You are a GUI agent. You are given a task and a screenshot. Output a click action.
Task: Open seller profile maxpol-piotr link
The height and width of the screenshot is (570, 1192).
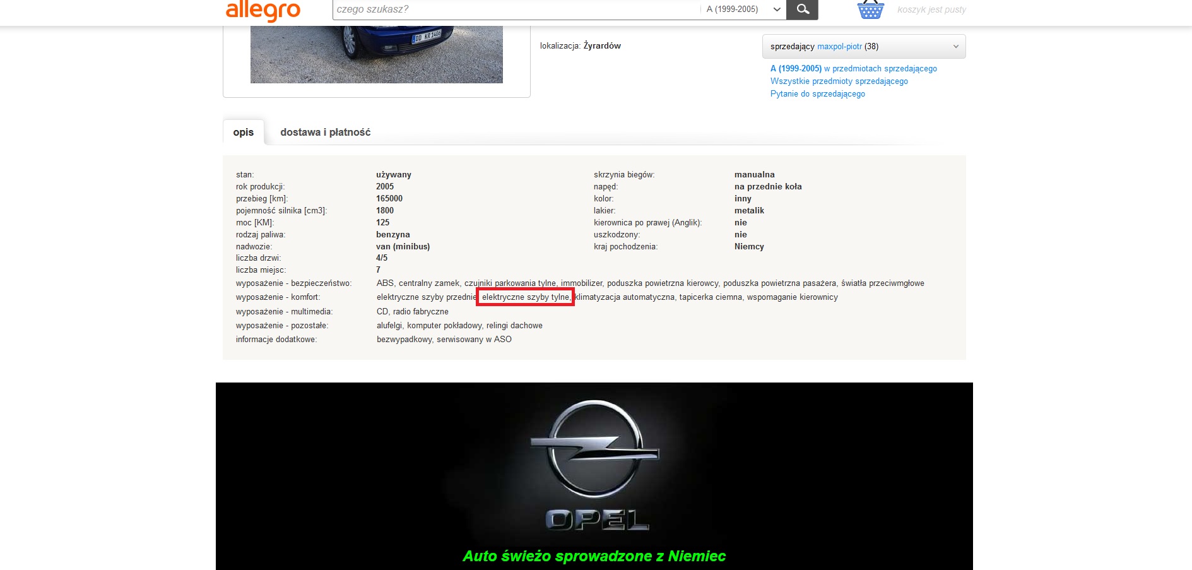pyautogui.click(x=839, y=47)
